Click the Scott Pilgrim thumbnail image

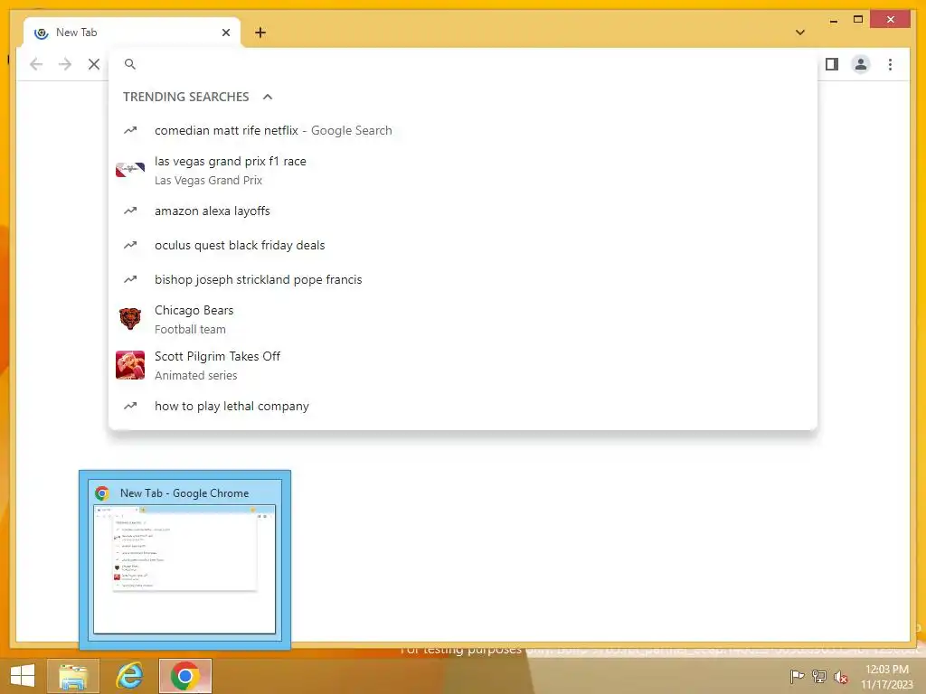(130, 365)
